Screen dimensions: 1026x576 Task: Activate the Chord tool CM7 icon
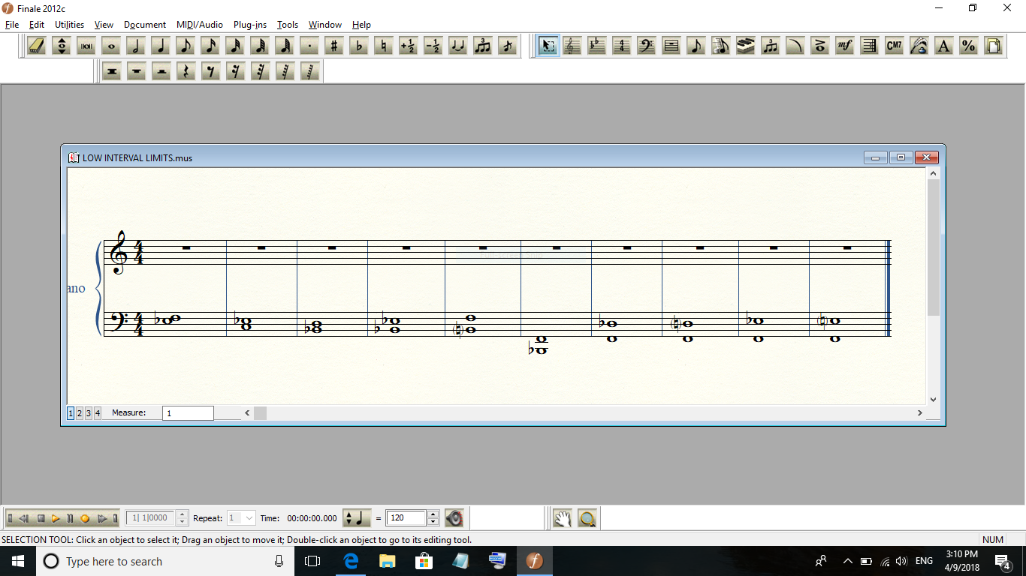pyautogui.click(x=894, y=46)
